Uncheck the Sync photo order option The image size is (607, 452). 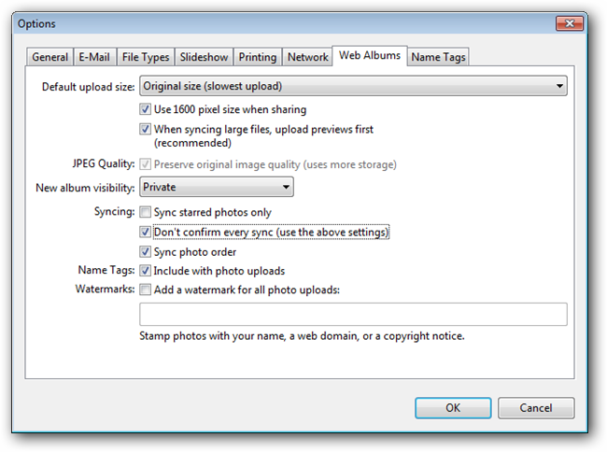pyautogui.click(x=146, y=252)
